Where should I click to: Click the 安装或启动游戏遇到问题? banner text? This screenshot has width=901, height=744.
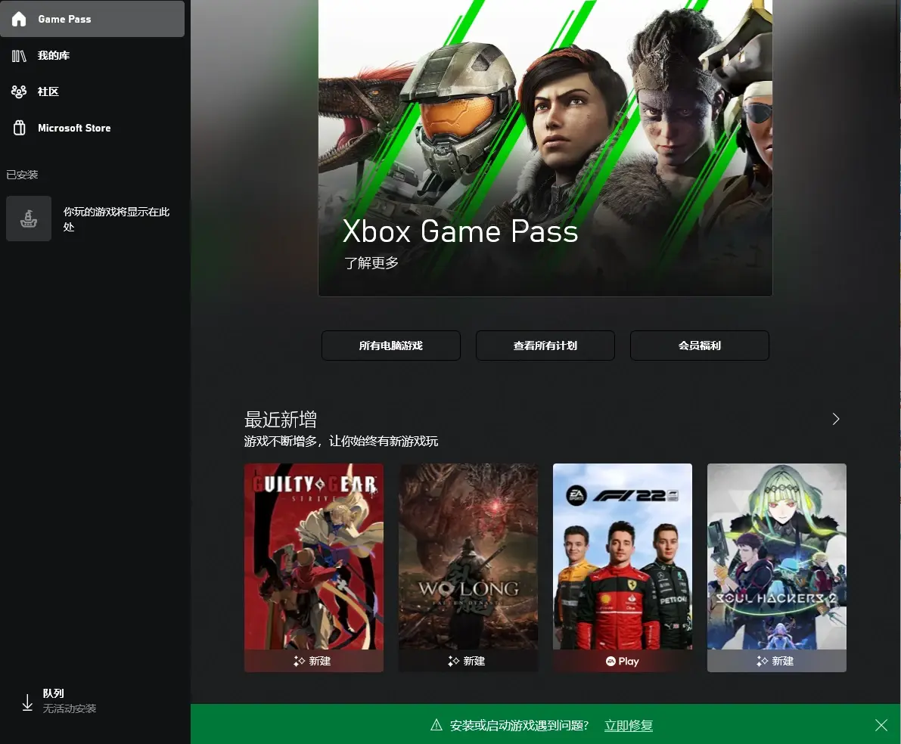pos(519,726)
